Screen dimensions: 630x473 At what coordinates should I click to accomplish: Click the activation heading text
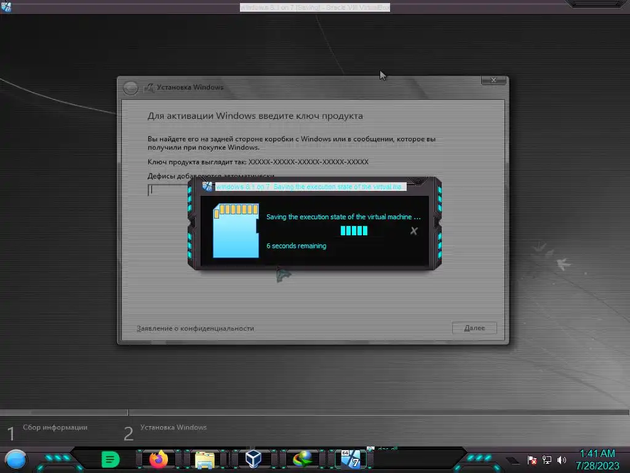tap(255, 116)
